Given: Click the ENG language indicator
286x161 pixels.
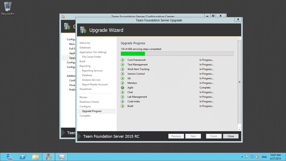Looking at the screenshot, I should [x=264, y=157].
